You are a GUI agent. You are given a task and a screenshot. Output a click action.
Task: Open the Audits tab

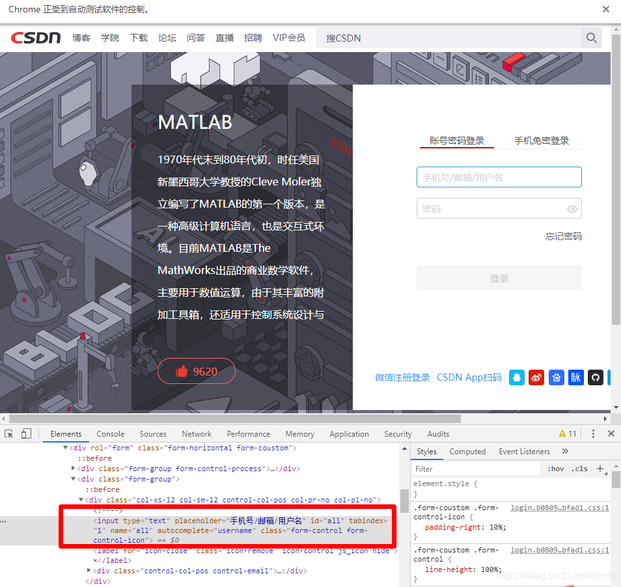click(x=438, y=434)
